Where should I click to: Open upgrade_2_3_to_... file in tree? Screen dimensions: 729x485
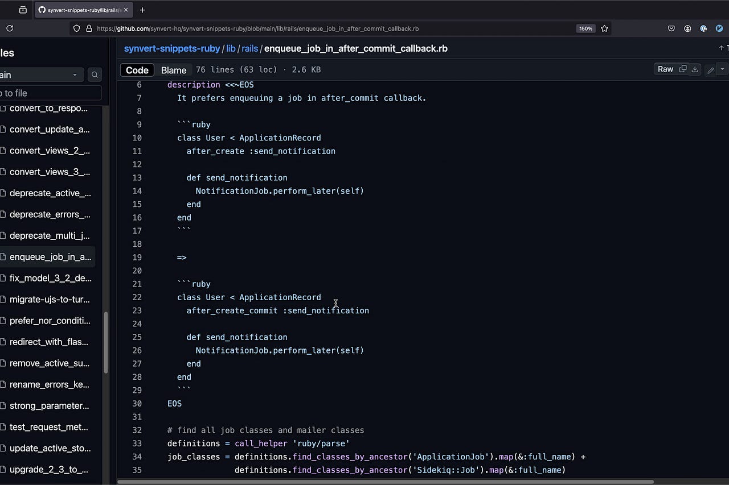48,469
